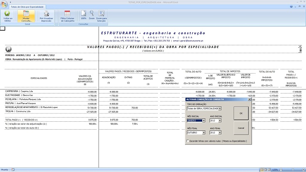Expand the Ano Final year dropdown
306x172 pixels.
tap(221, 133)
